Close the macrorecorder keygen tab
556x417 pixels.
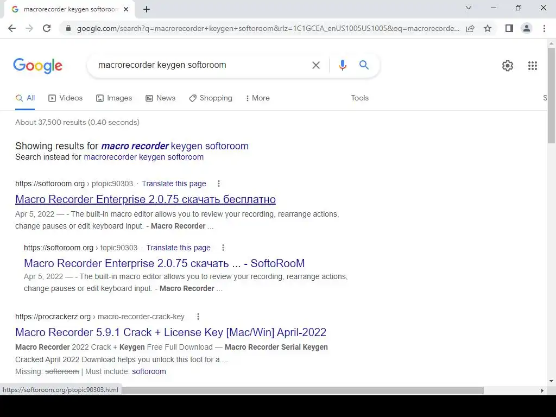(x=126, y=10)
